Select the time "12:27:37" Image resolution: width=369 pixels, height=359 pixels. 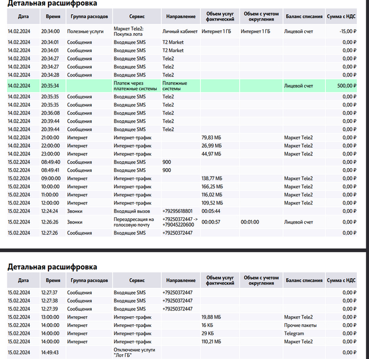pyautogui.click(x=49, y=293)
